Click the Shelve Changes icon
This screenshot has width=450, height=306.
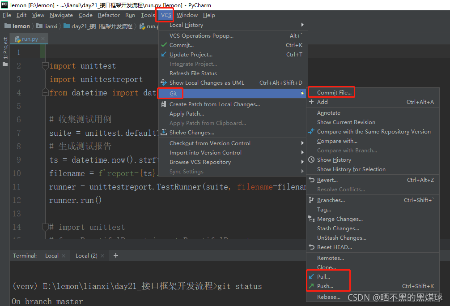point(164,133)
